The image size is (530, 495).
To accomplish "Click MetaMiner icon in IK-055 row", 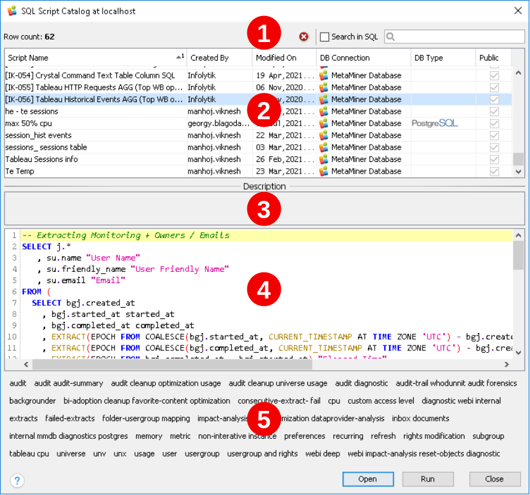I will pos(323,88).
